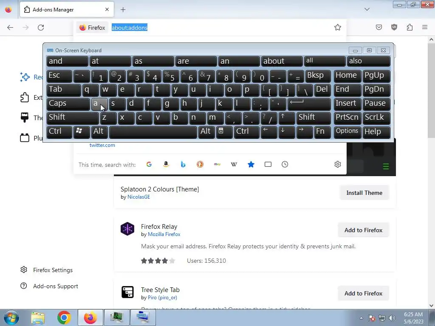
Task: Open NicolasGE author link
Action: (138, 197)
